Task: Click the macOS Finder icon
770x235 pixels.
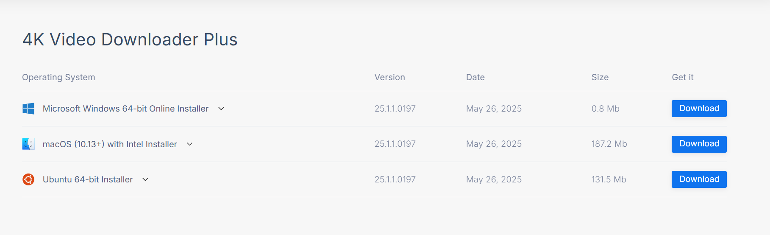Action: [x=28, y=144]
